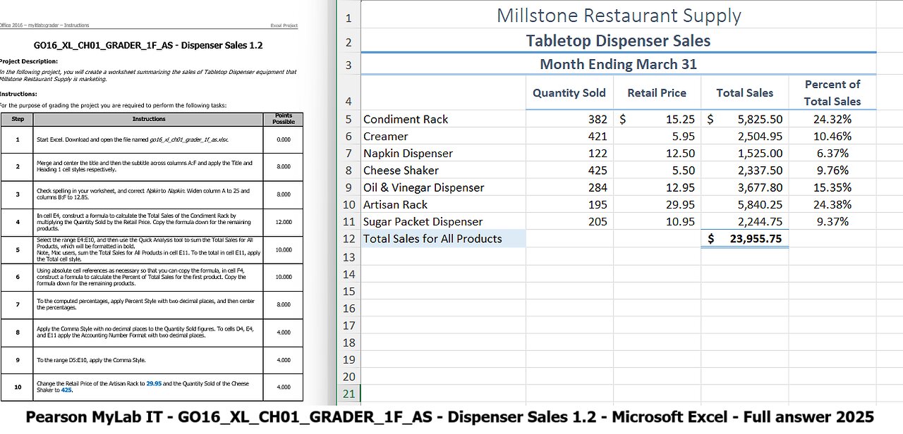
Task: Click the quantity cell showing 205
Action: [x=569, y=221]
